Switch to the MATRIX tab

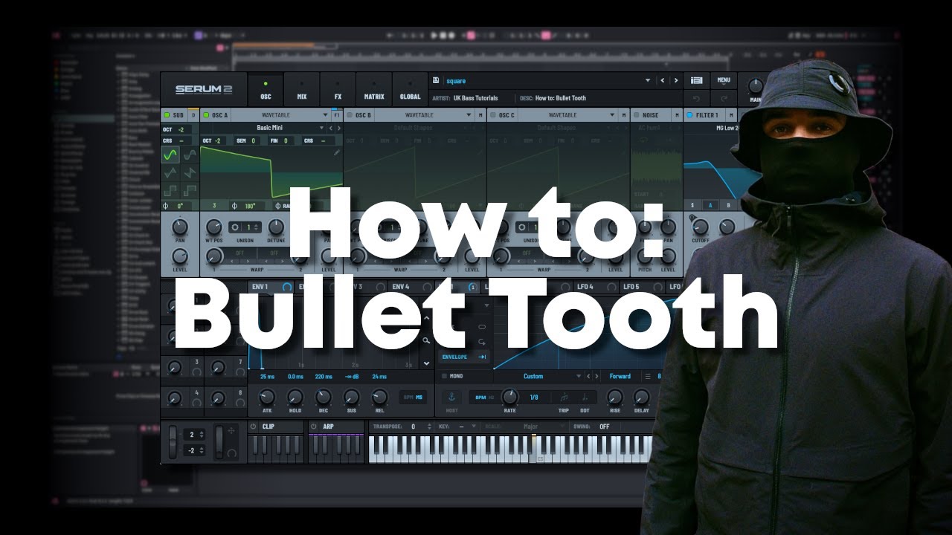tap(374, 89)
